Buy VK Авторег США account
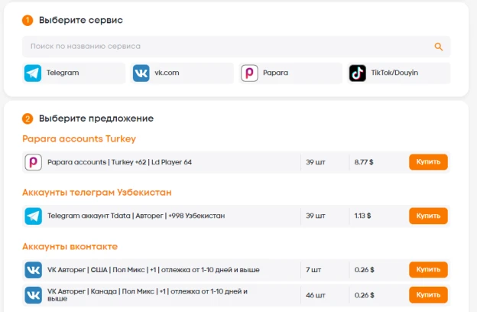Viewport: 477px width, 312px height. click(428, 270)
